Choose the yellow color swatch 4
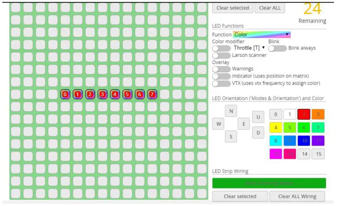Screen dimensions: 337x206 point(276,128)
